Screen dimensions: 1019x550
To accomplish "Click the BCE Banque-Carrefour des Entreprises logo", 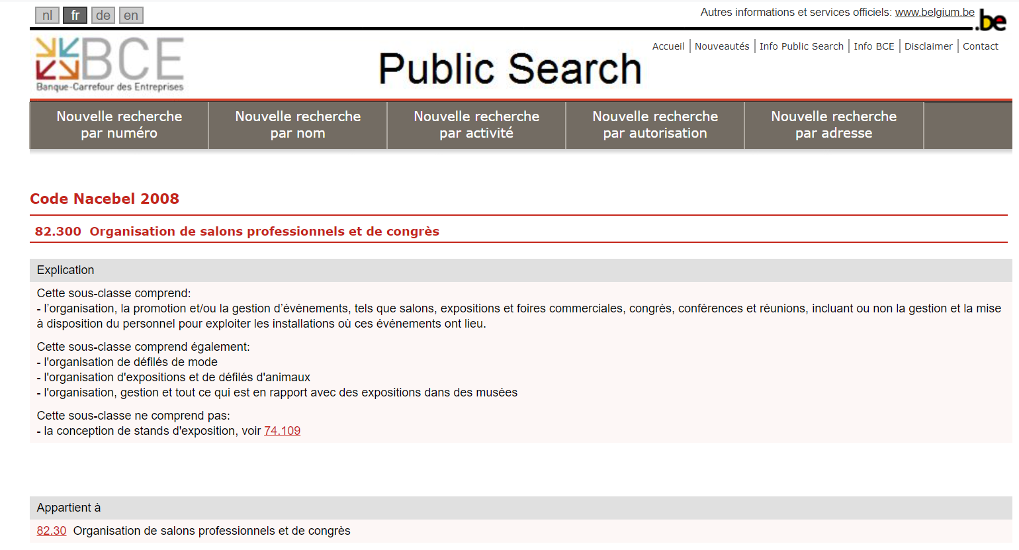I will [x=109, y=64].
